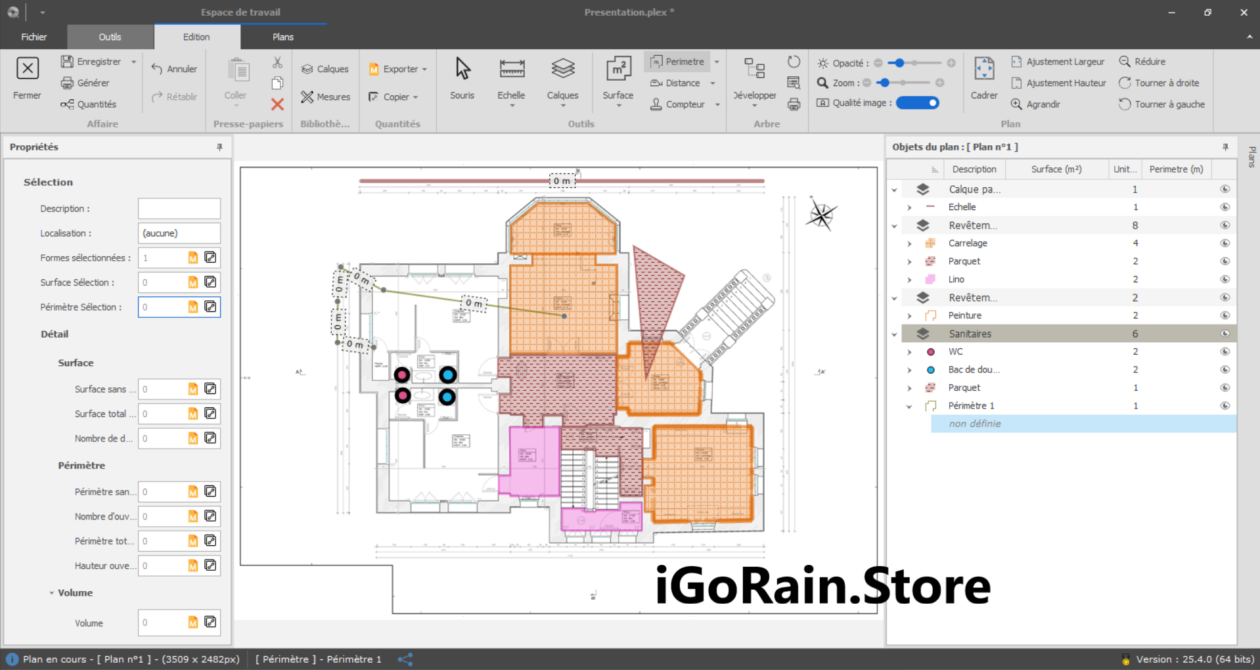Toggle visibility of the Carrelage layer
This screenshot has width=1260, height=670.
point(1225,243)
